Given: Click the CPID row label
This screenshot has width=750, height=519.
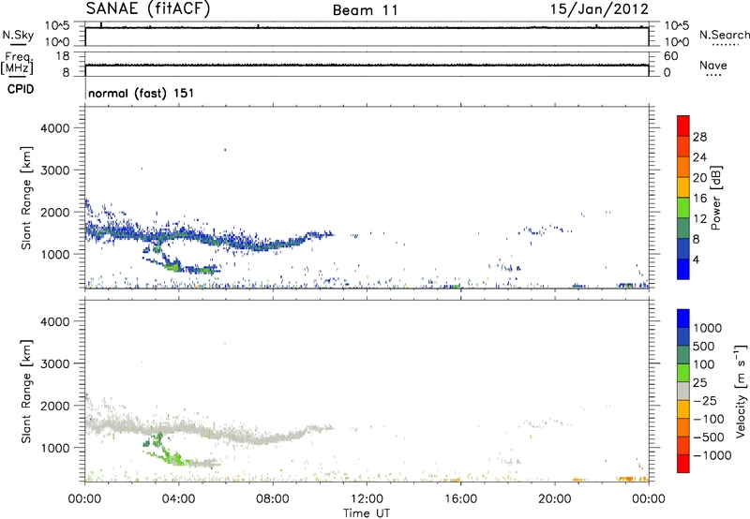Looking at the screenshot, I should tap(21, 89).
